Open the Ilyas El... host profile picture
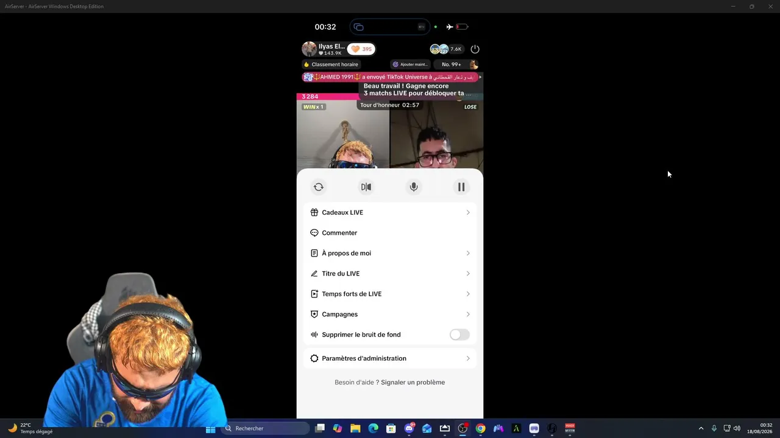The image size is (780, 438). coord(310,49)
